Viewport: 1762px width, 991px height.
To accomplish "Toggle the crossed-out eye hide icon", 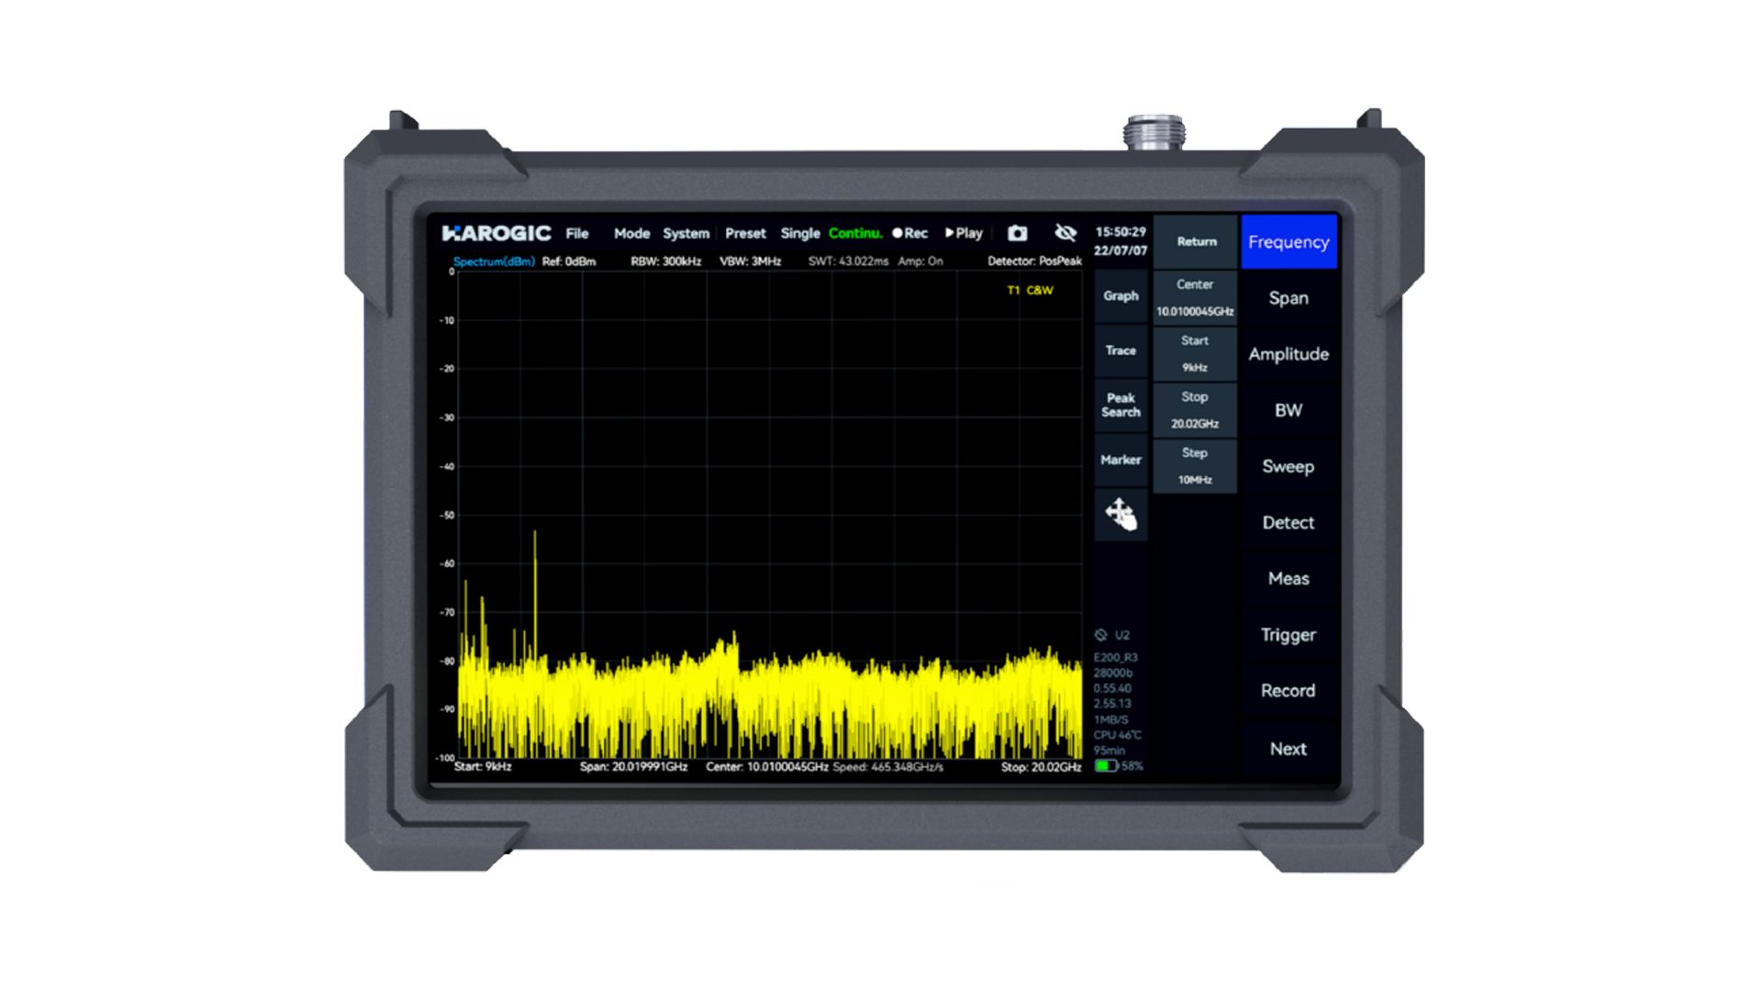I will tap(1065, 233).
